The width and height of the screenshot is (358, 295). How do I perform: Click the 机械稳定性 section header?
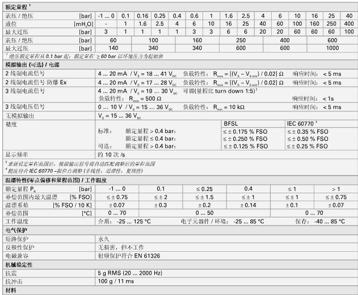pyautogui.click(x=18, y=264)
